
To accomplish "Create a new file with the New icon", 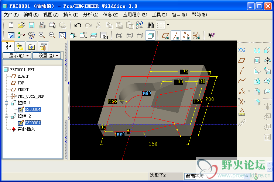I will tap(11, 25).
